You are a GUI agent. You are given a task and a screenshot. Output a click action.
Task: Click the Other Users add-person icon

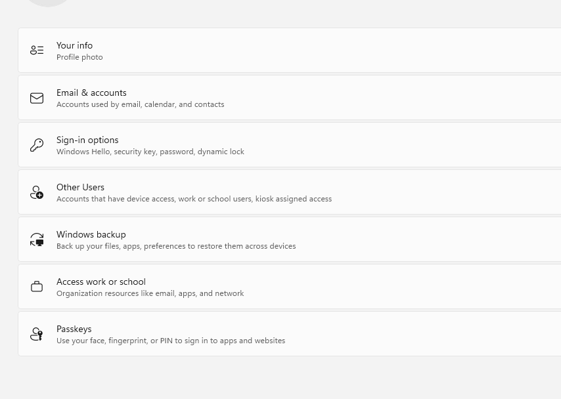pos(37,192)
